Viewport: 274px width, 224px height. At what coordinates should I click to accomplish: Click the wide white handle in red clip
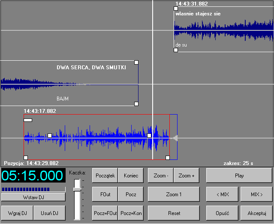click(x=28, y=120)
